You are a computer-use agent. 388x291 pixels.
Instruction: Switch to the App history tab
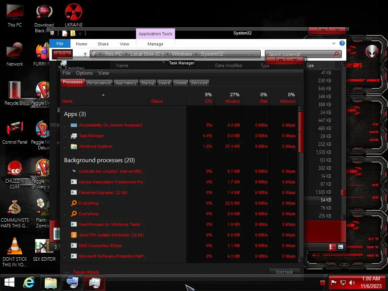pos(126,83)
